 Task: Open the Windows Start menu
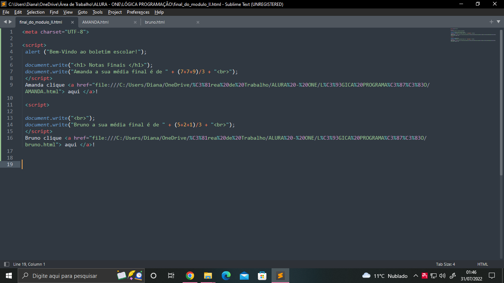[9, 276]
